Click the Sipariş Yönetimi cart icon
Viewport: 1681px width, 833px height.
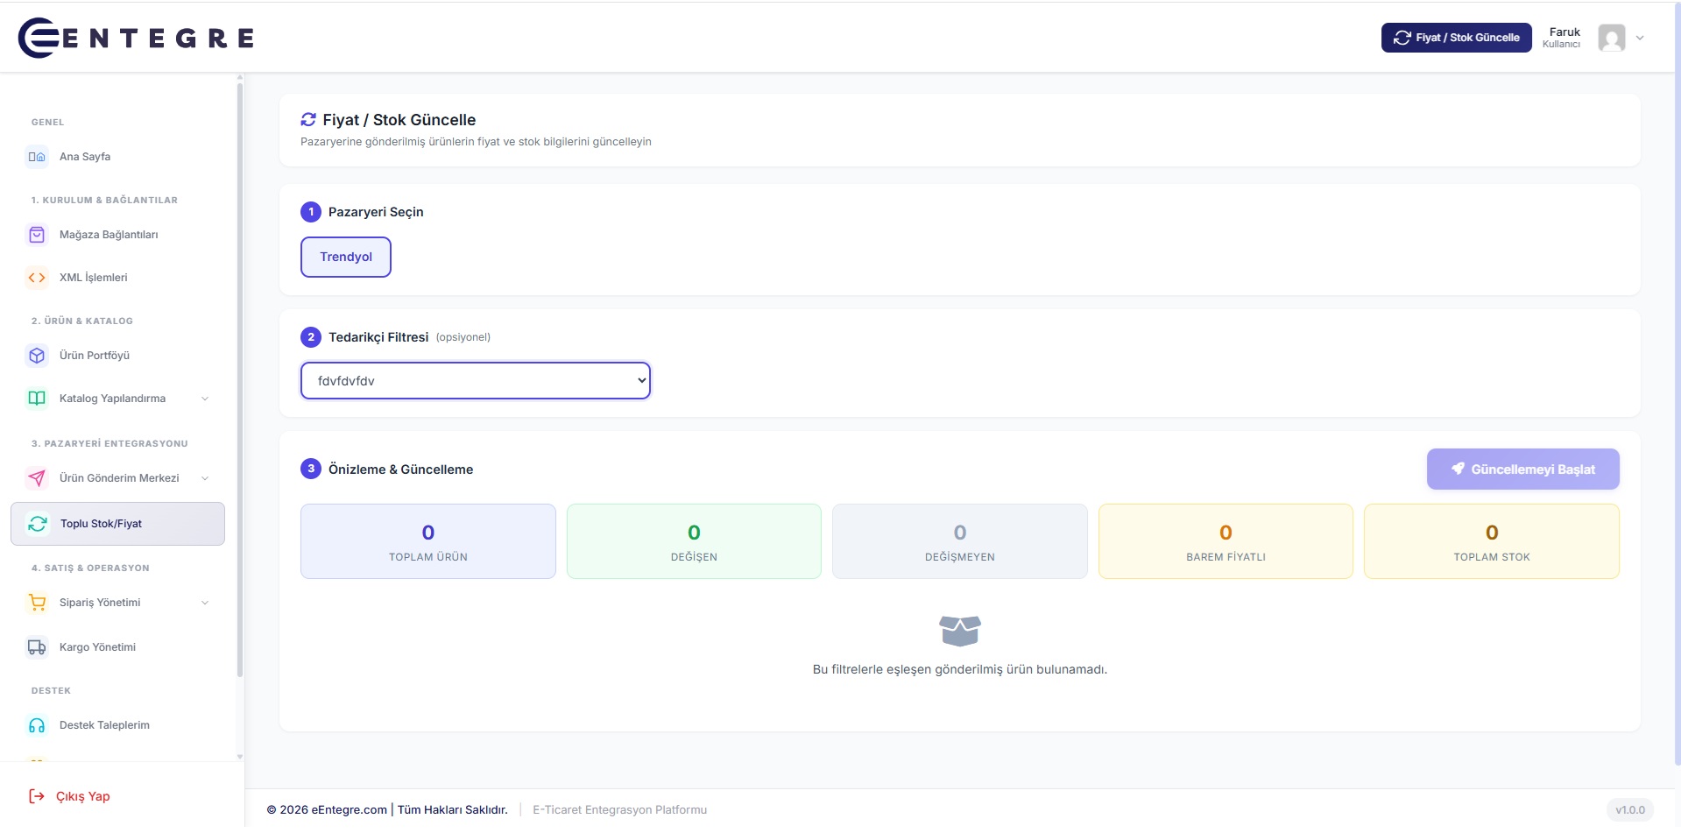(37, 603)
